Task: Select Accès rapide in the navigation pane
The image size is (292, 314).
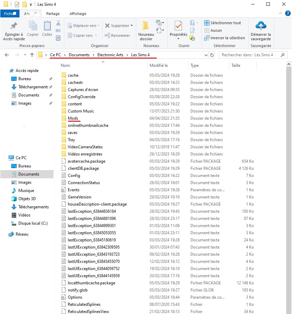Action: (x=24, y=71)
